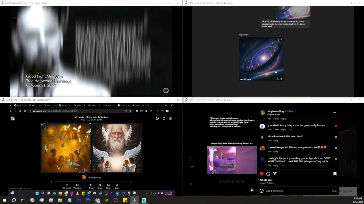Click the share paper-plane icon on post
The height and width of the screenshot is (204, 364).
[275, 174]
